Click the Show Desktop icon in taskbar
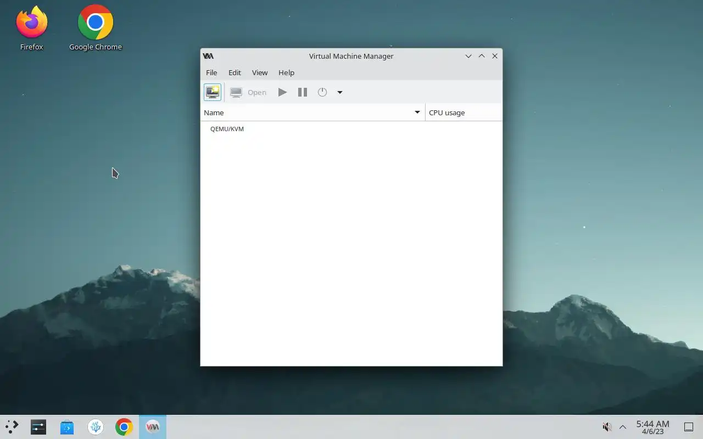This screenshot has width=703, height=439. tap(689, 427)
